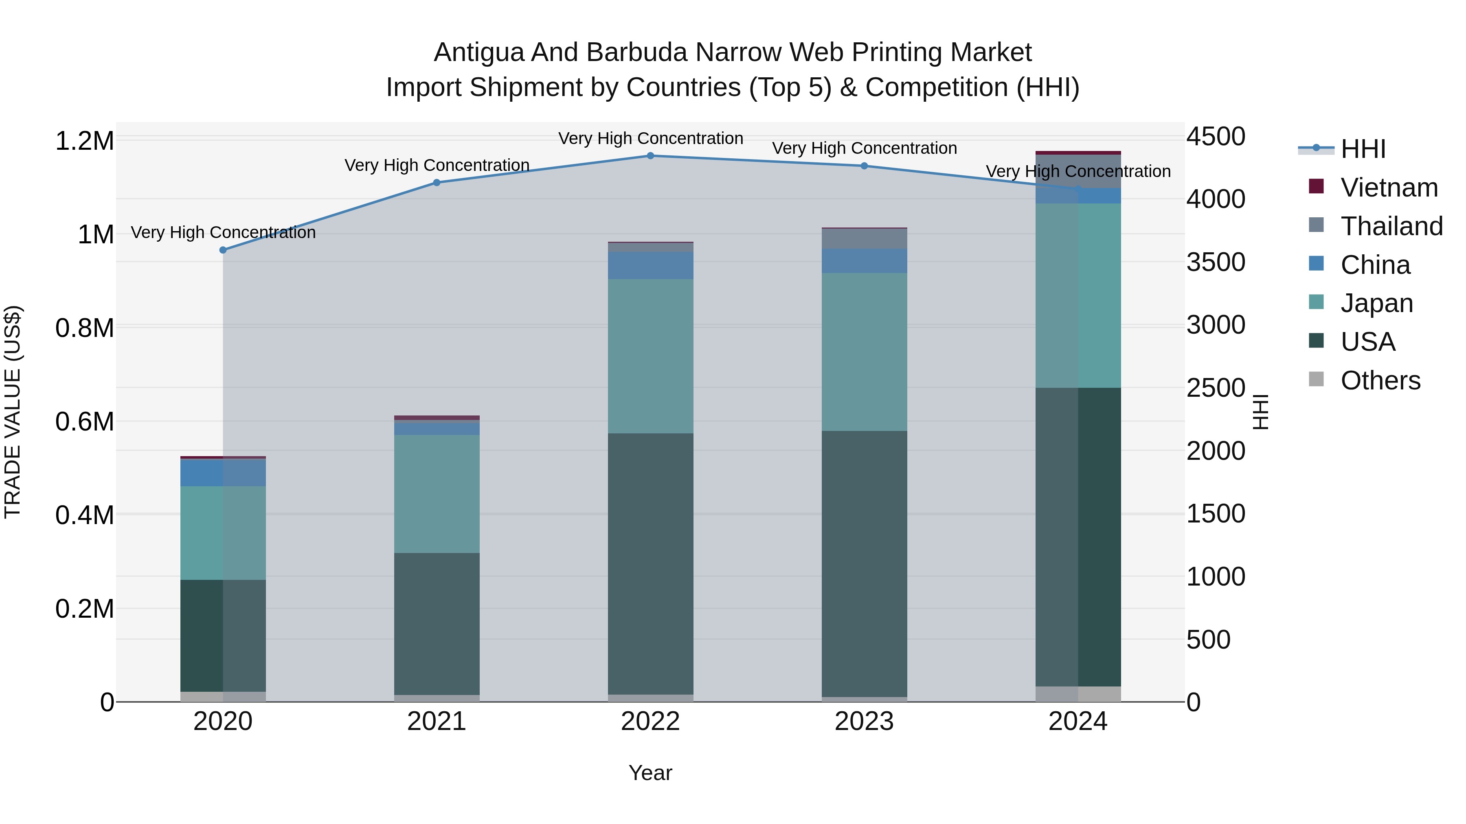Click the Japan segment of 2024 bar
This screenshot has height=824, width=1466.
click(x=1078, y=296)
